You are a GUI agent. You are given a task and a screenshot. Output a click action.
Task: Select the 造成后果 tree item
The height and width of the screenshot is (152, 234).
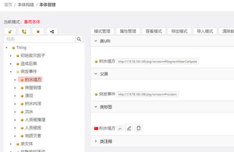[x=29, y=64]
